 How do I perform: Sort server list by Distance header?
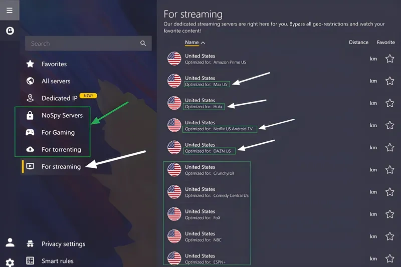(x=358, y=43)
